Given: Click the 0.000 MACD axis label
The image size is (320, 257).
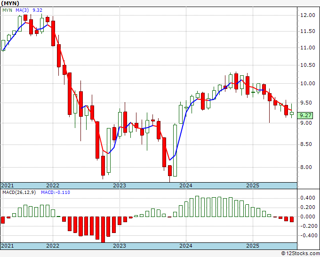Looking at the screenshot, I should click(308, 217).
